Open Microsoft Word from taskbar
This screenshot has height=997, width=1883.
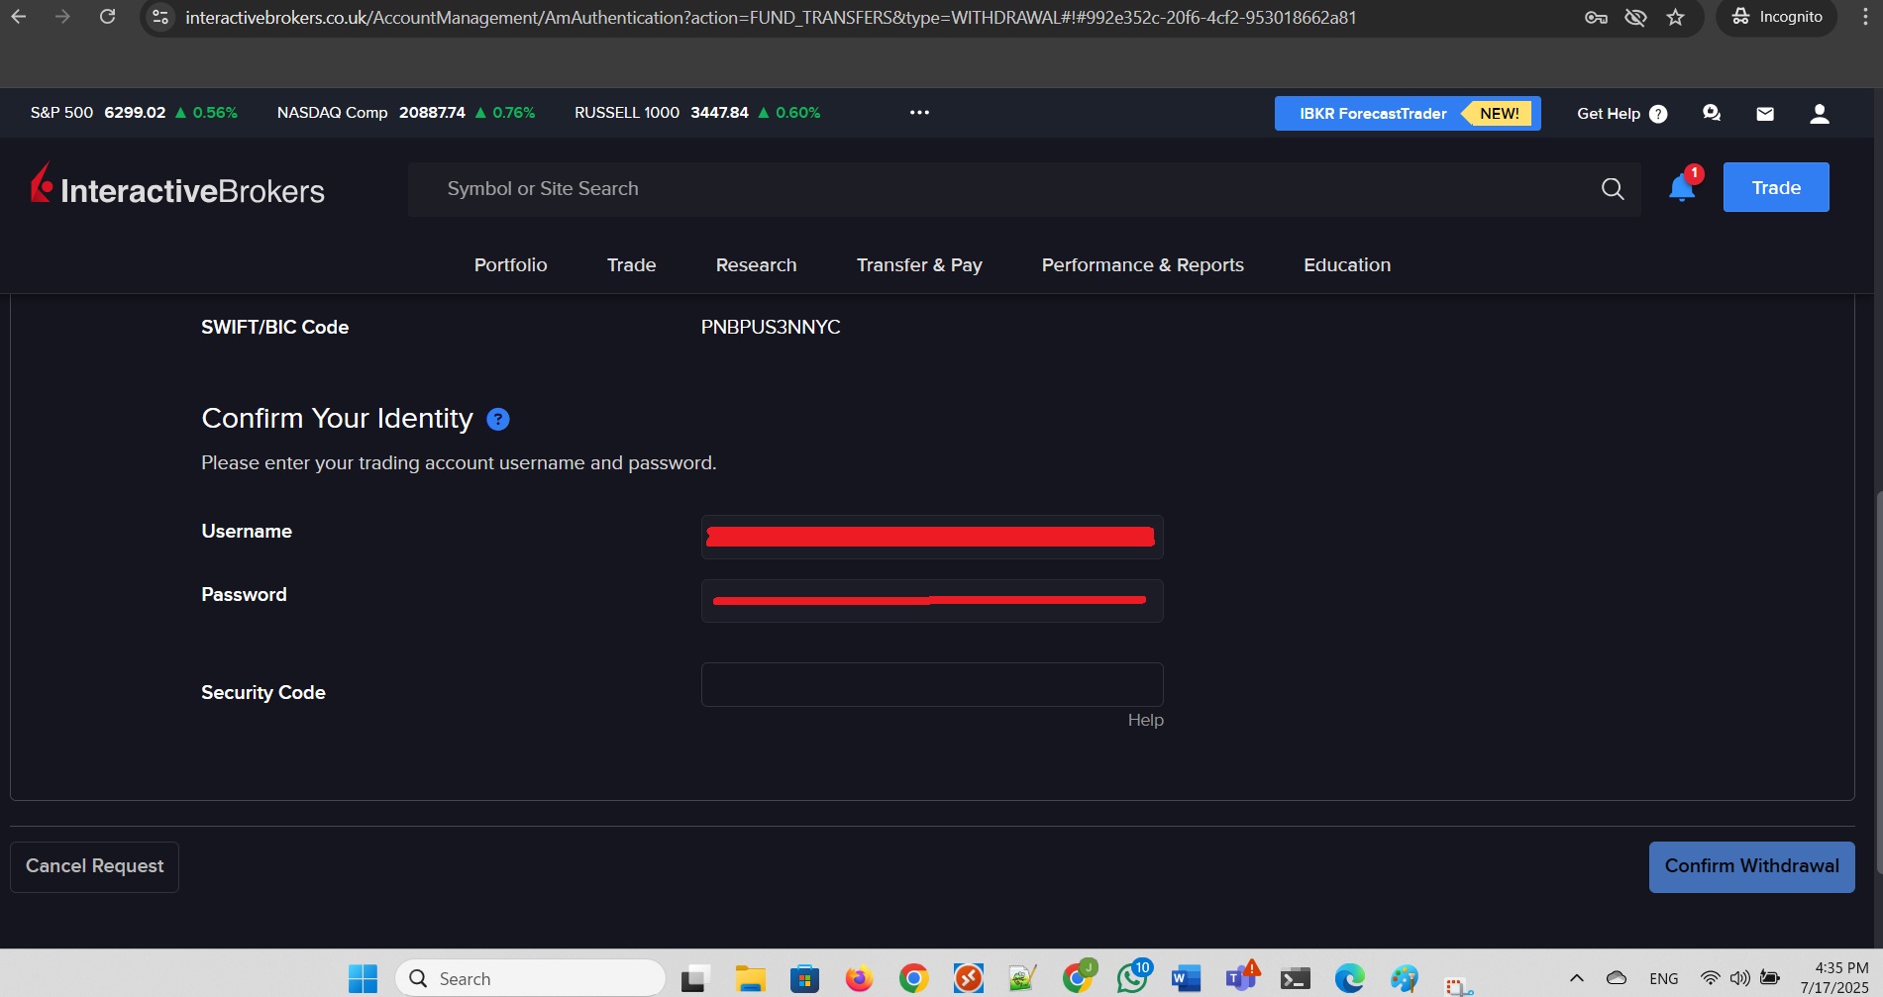[x=1186, y=978]
